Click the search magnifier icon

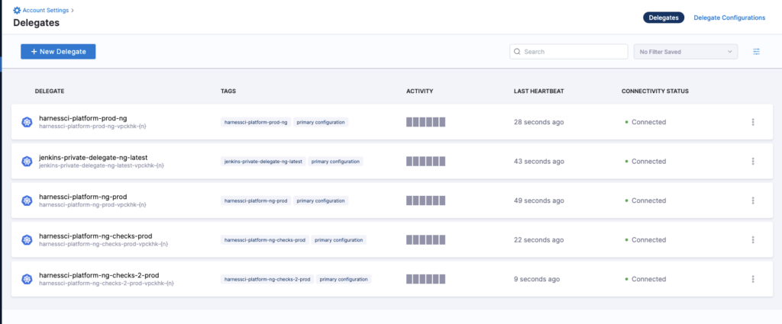(517, 52)
